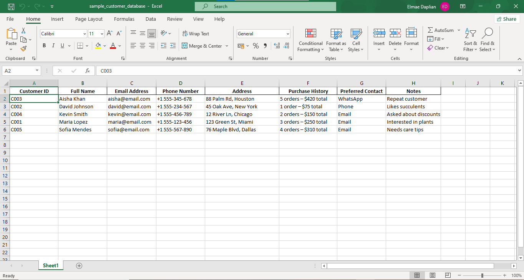Open Format as Table dropdown
This screenshot has height=280, width=524.
[x=336, y=40]
